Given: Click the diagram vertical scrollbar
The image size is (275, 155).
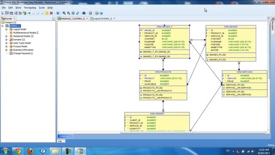Looking at the screenshot, I should (269, 76).
